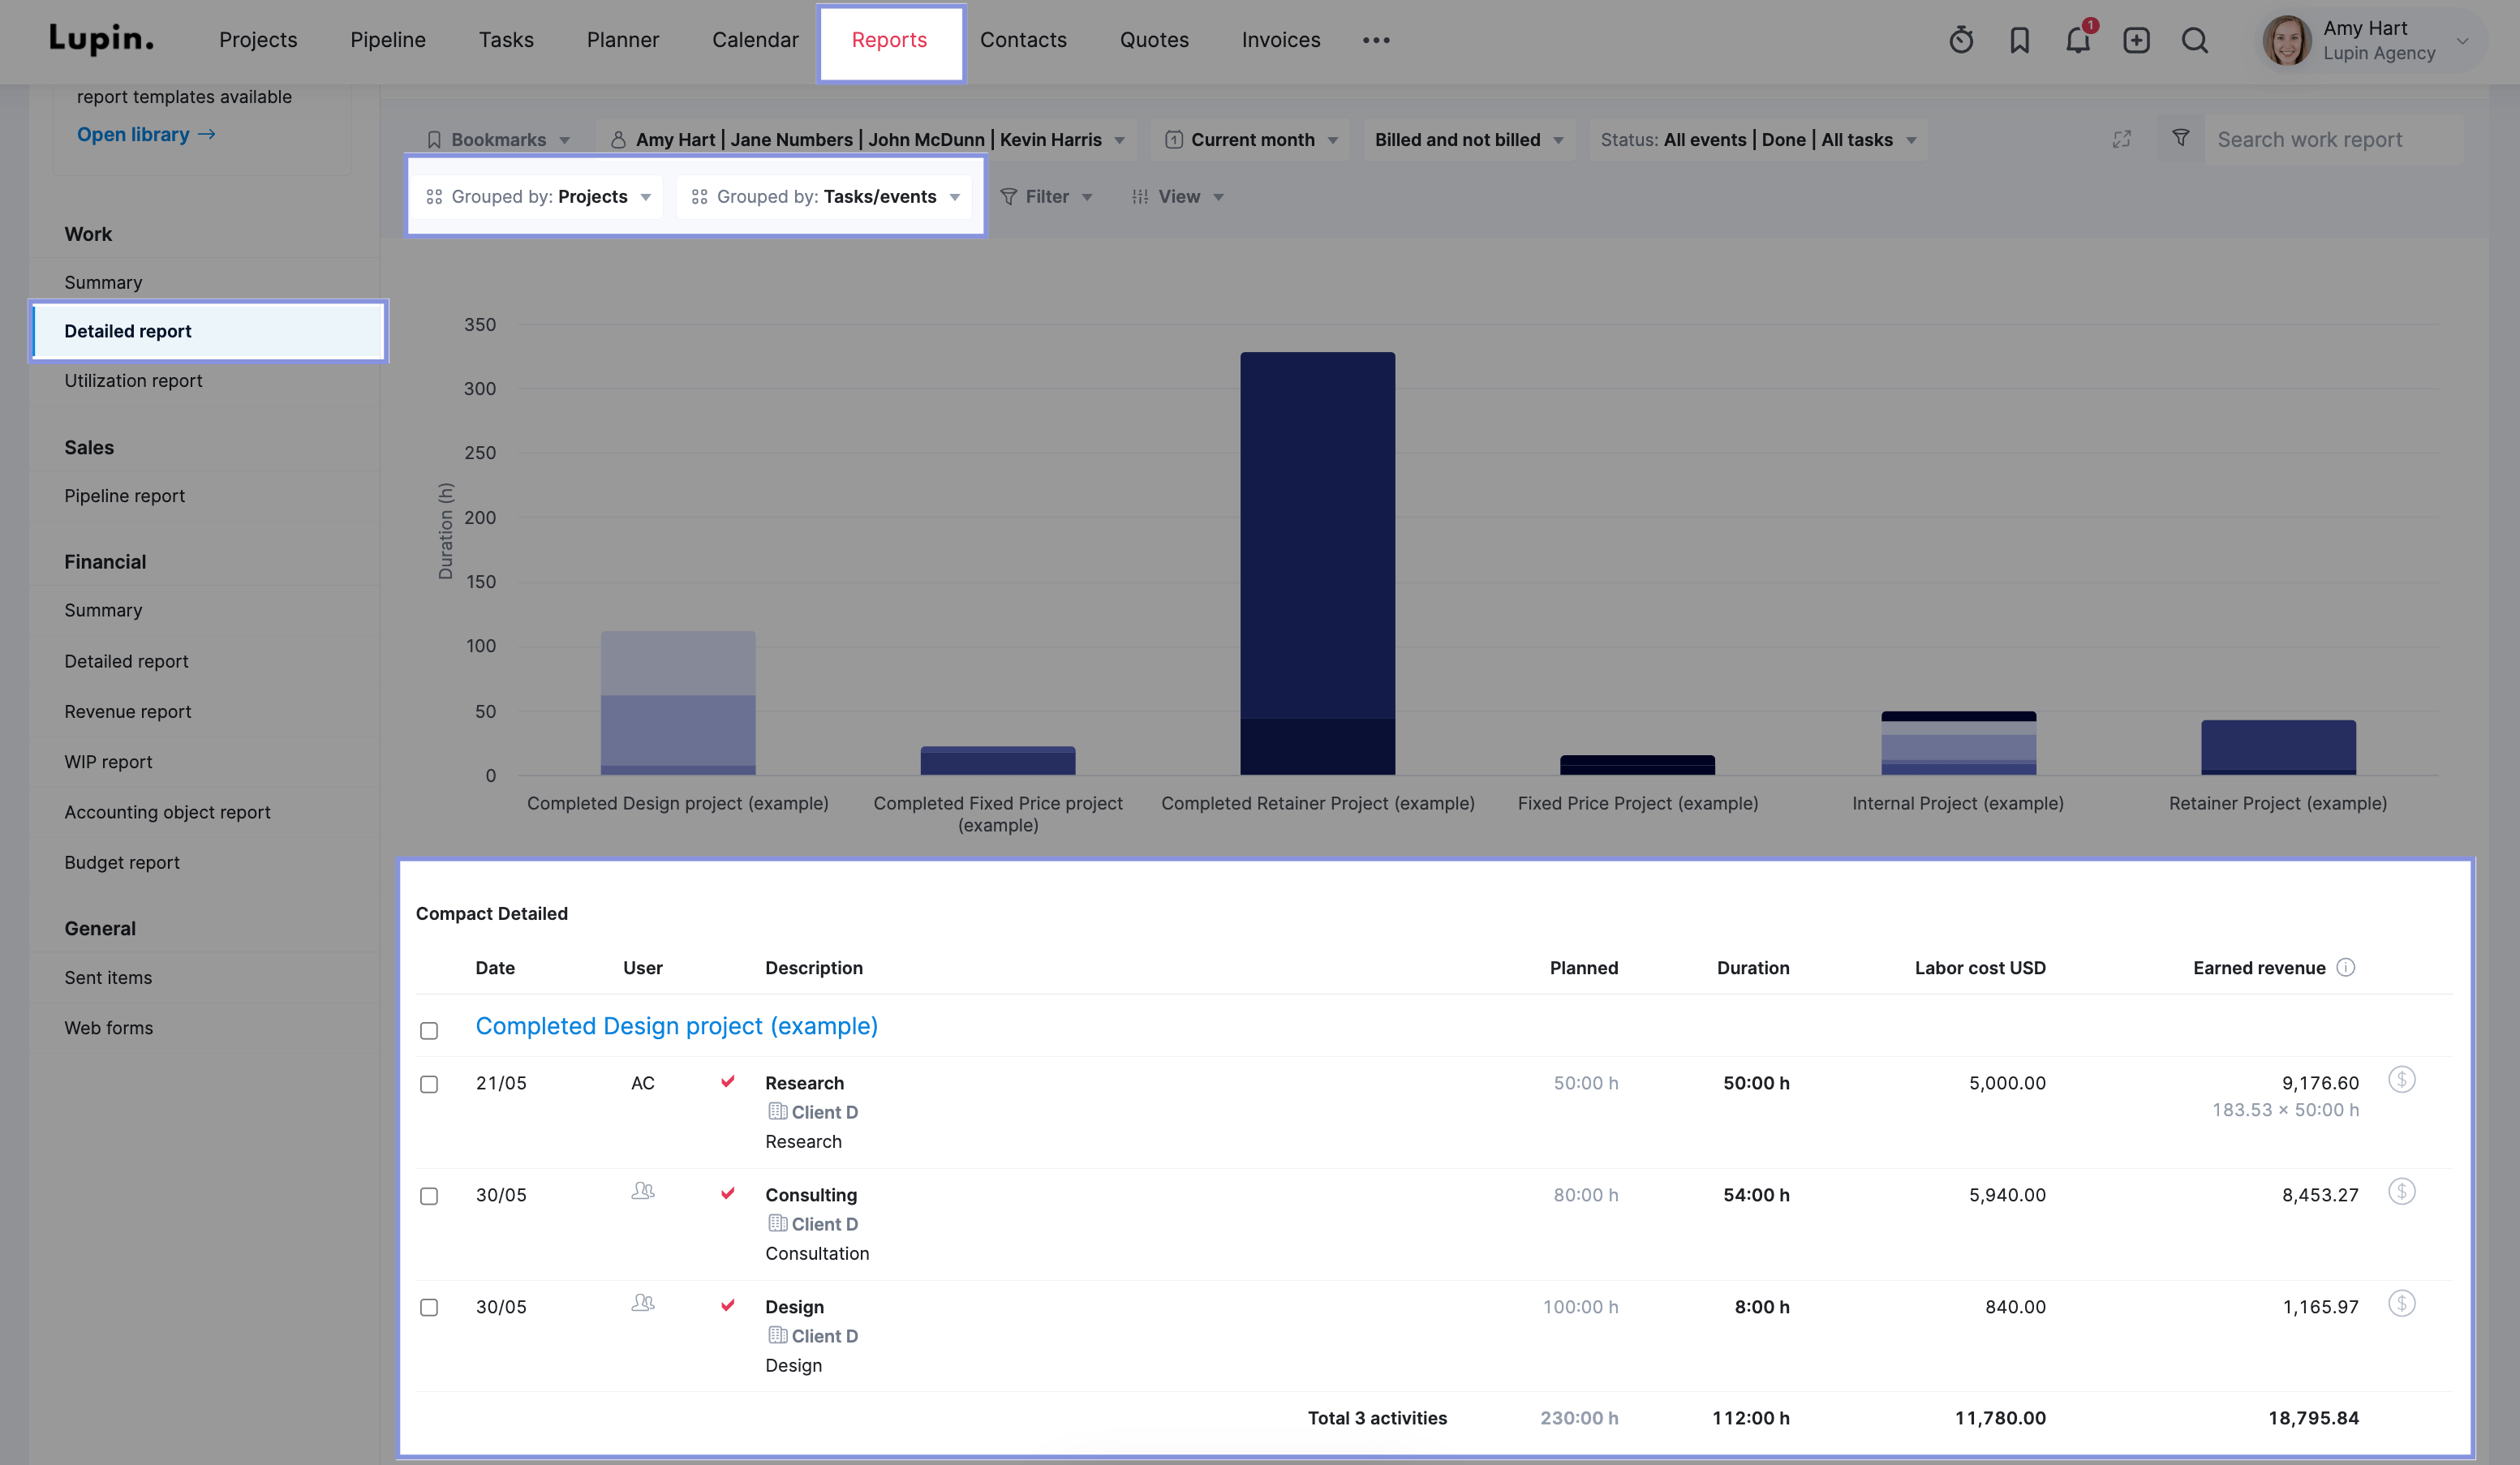Click the search icon in top bar
Viewport: 2520px width, 1465px height.
pos(2194,40)
